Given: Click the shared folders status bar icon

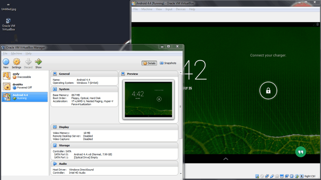Looking at the screenshot, I should tap(277, 176).
